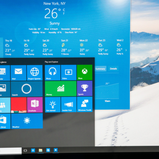Open the red news live tile

coord(19,105)
